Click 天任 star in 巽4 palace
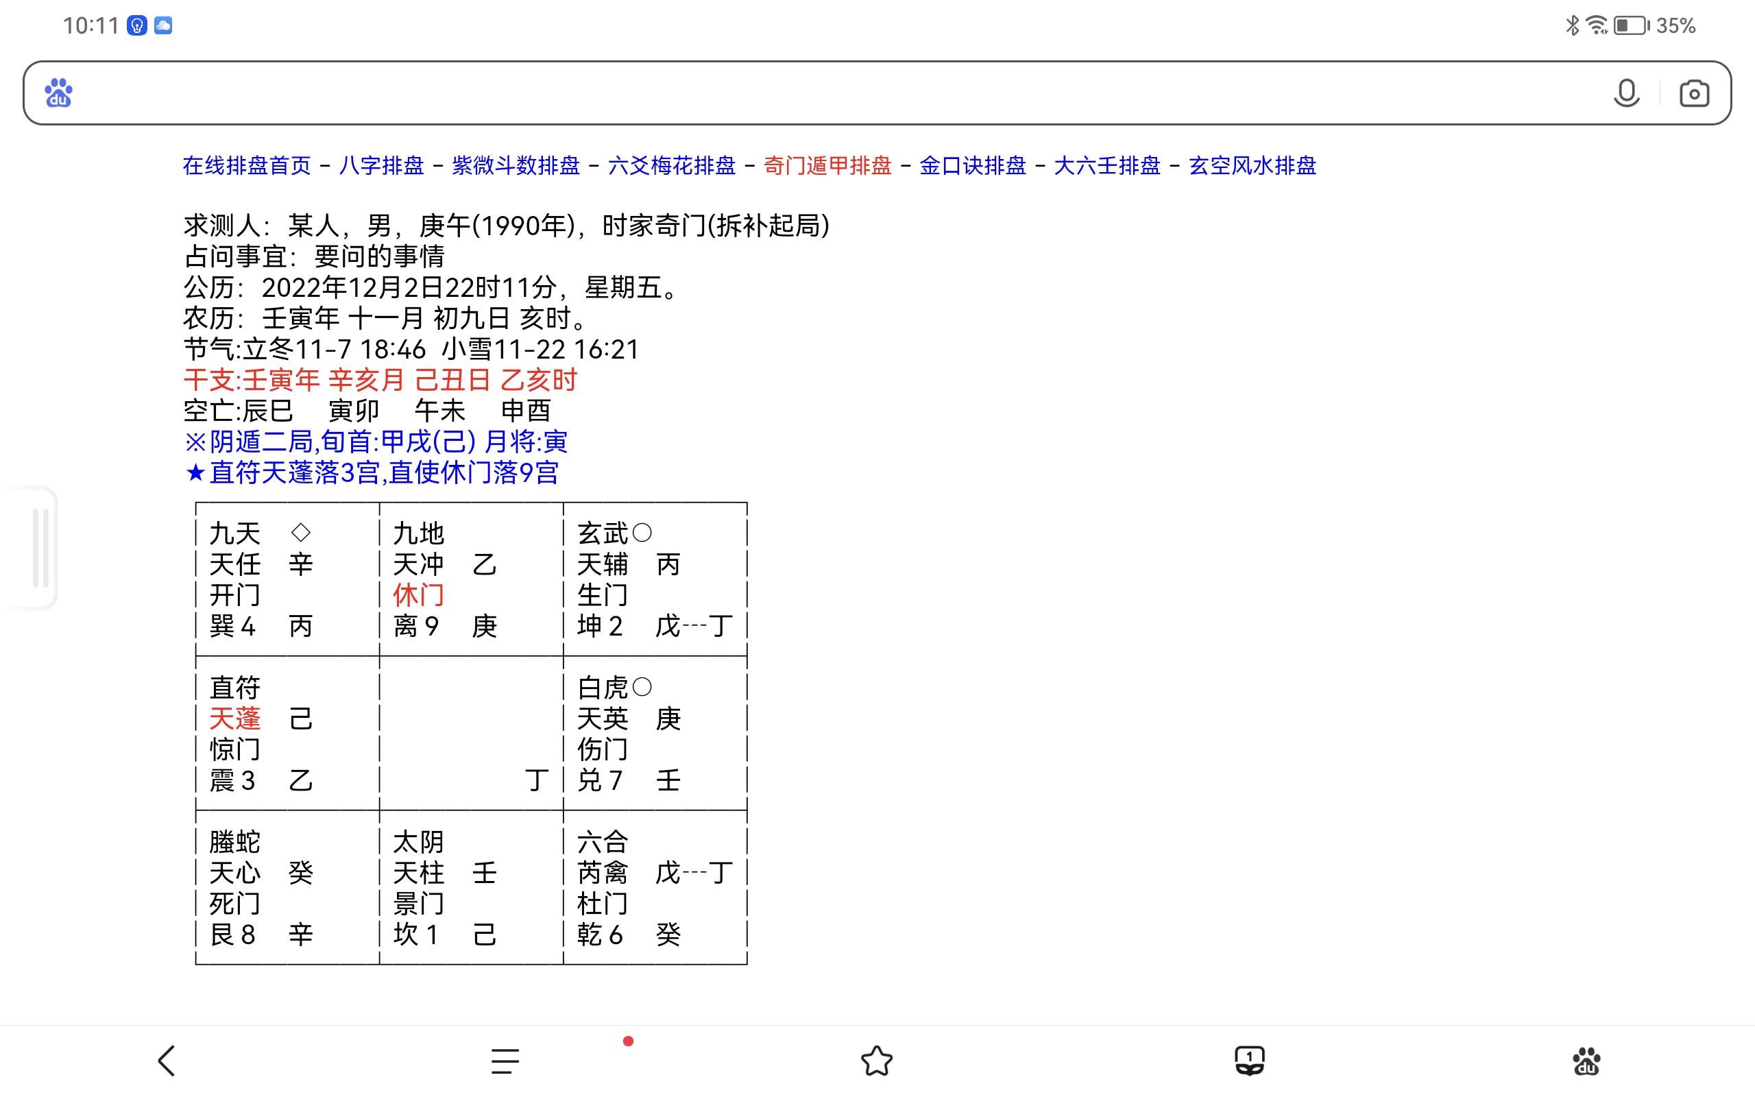The width and height of the screenshot is (1755, 1097). pos(234,564)
